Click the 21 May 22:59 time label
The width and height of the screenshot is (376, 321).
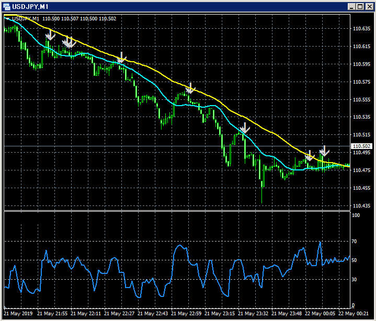(x=186, y=314)
